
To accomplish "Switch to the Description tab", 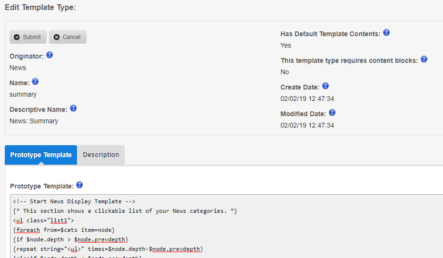I will [101, 155].
